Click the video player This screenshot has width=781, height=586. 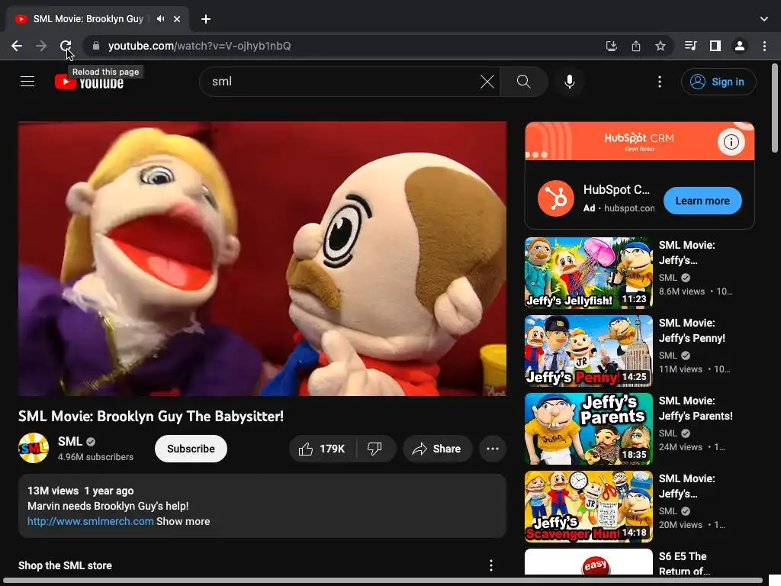click(x=262, y=259)
